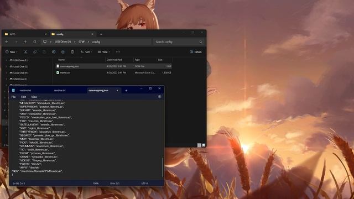Click the forward navigation arrow in Explorer
This screenshot has height=199, width=354.
[x=16, y=42]
